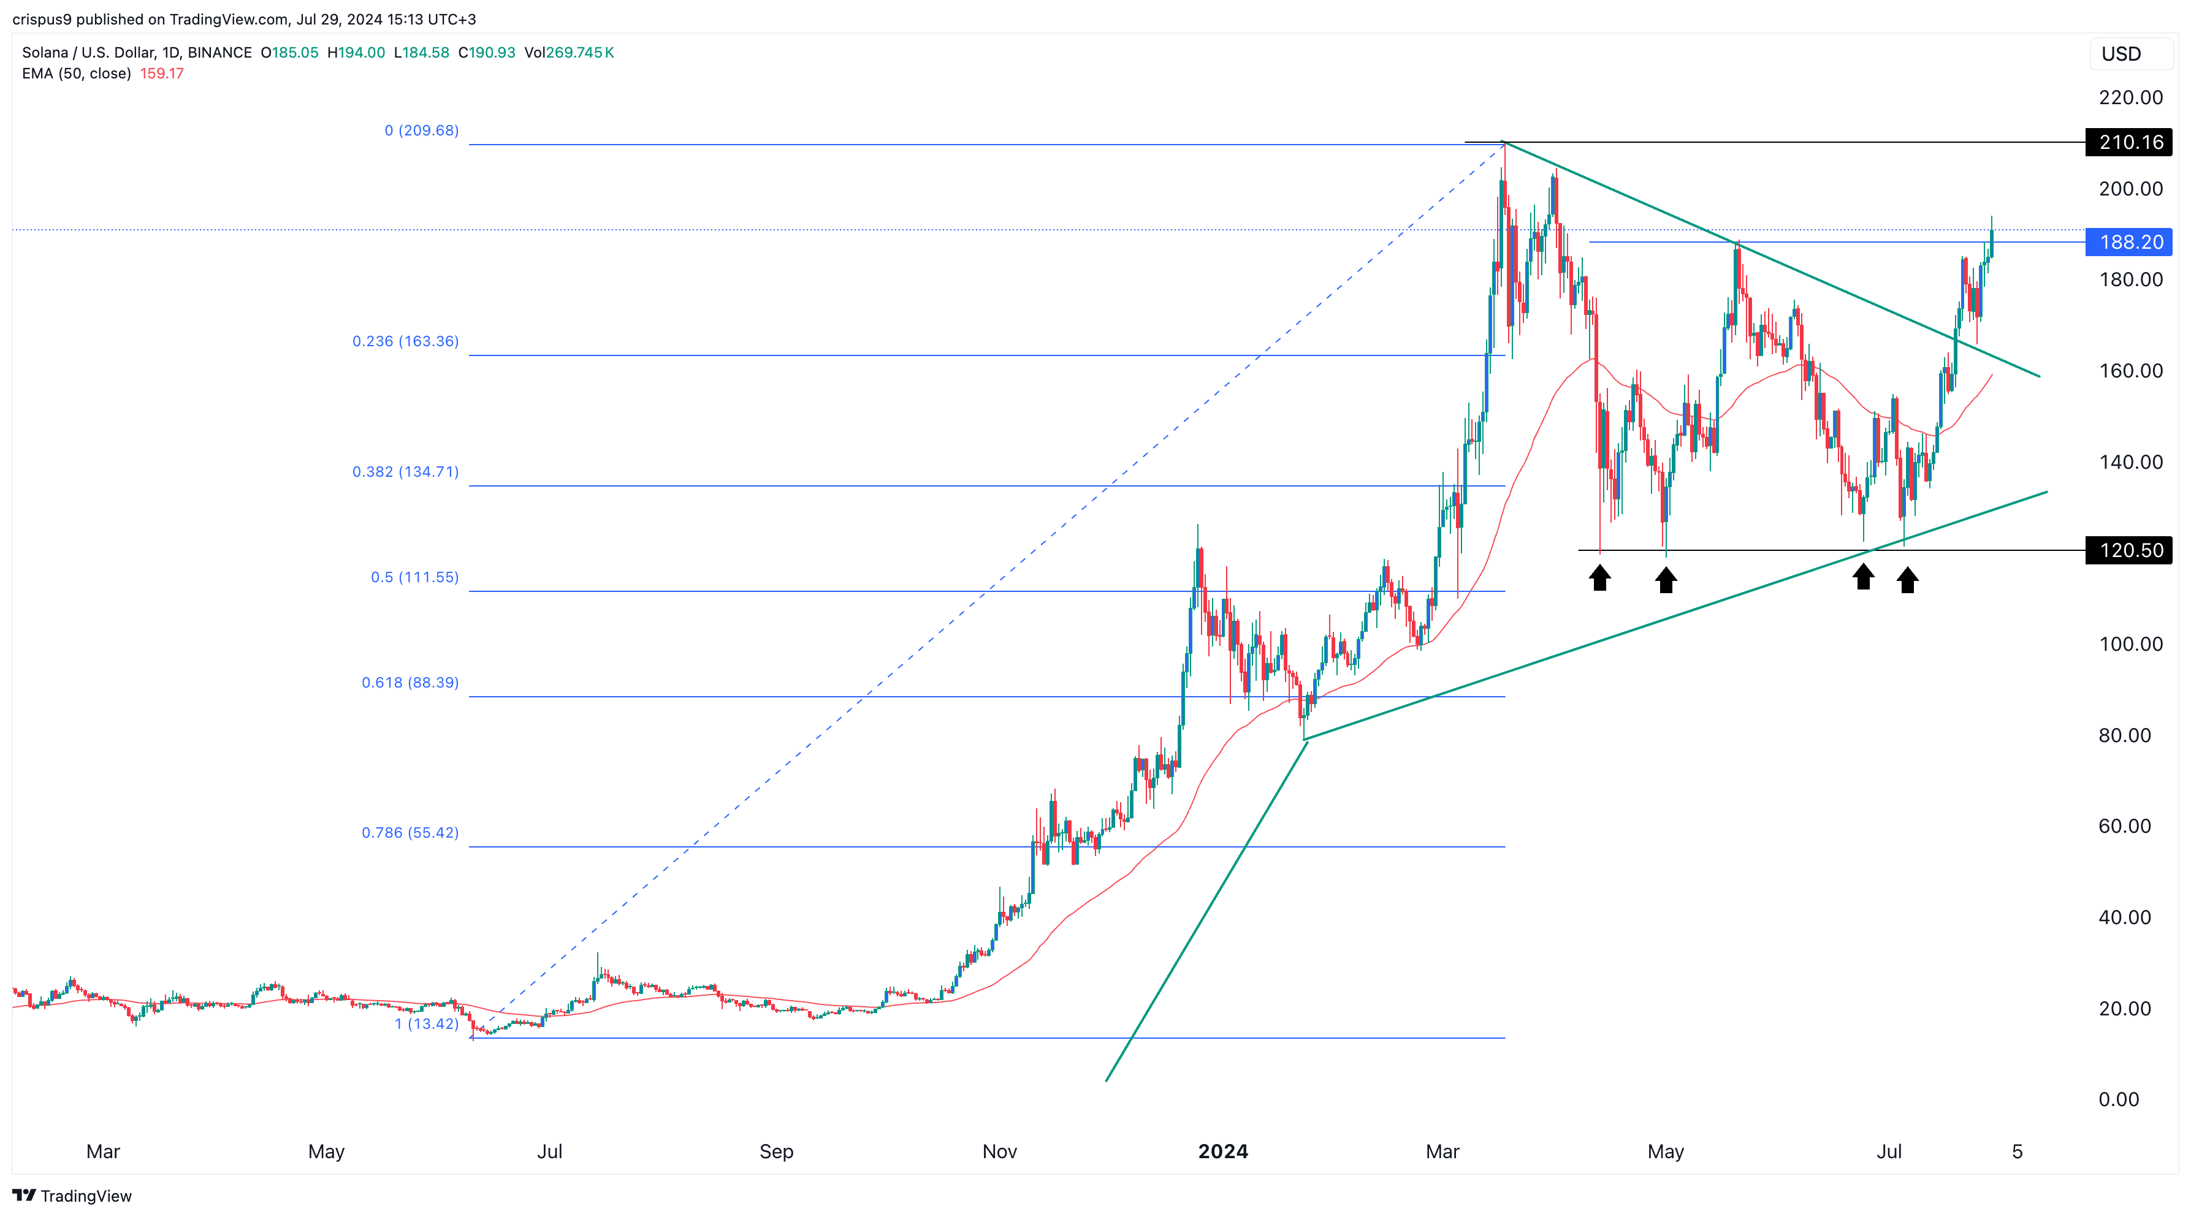
Task: Click the 220.00 price axis tick
Action: click(x=2130, y=97)
